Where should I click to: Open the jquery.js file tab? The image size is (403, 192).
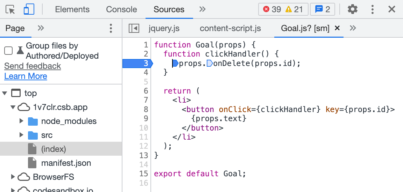pos(164,28)
